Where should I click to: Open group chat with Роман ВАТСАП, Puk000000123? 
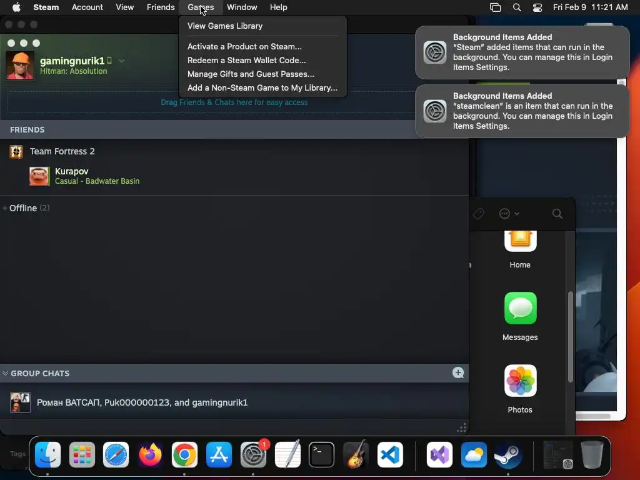(x=234, y=402)
